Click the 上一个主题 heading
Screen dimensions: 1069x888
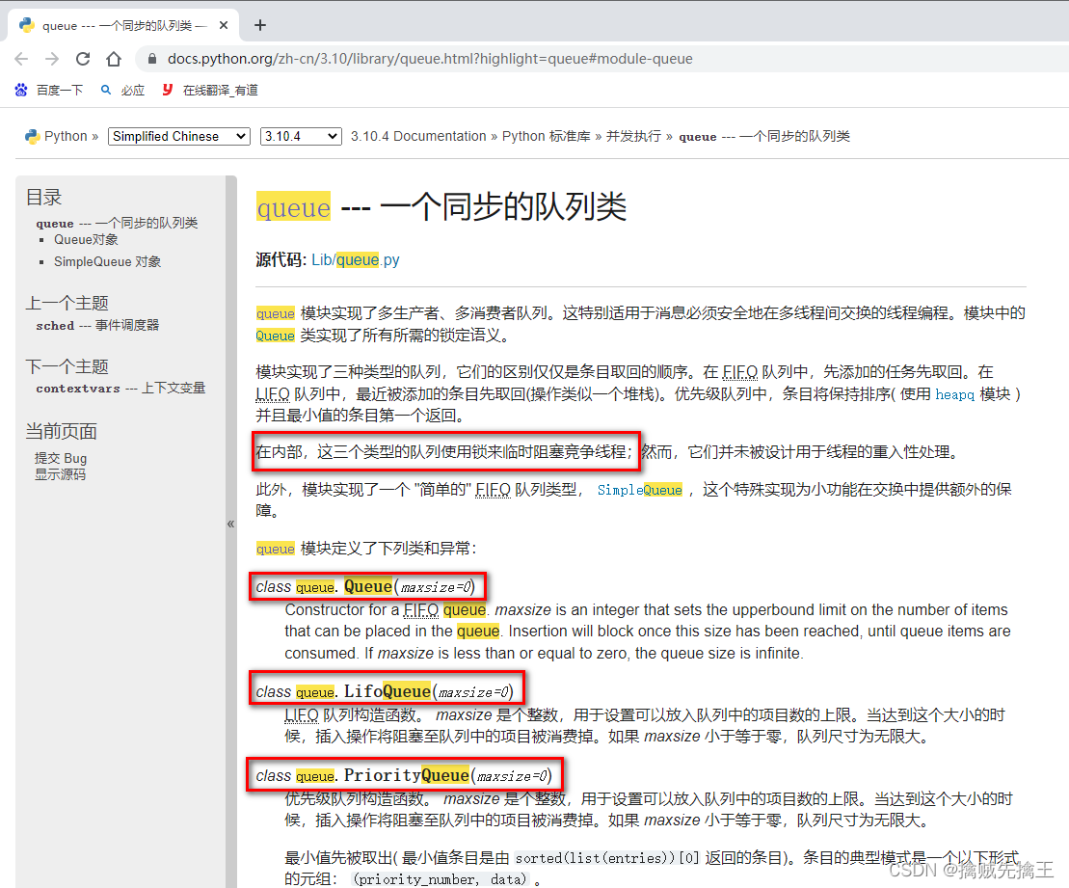point(67,304)
